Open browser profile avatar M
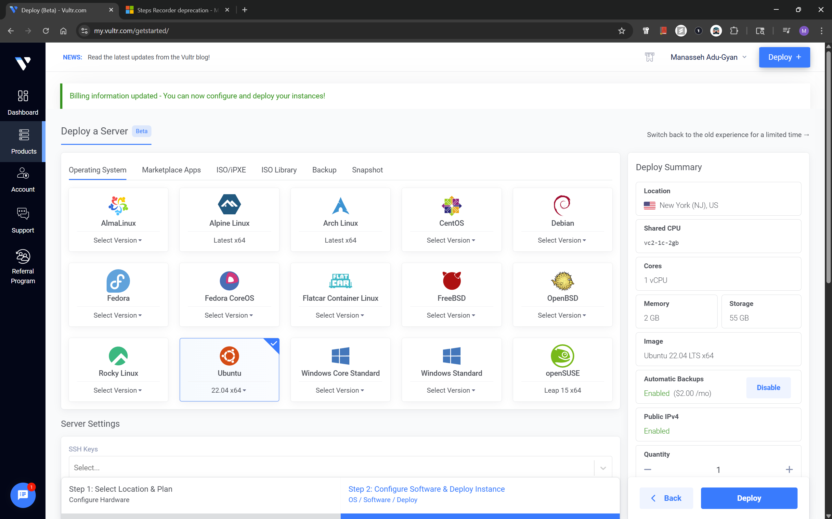The height and width of the screenshot is (519, 832). [x=803, y=31]
